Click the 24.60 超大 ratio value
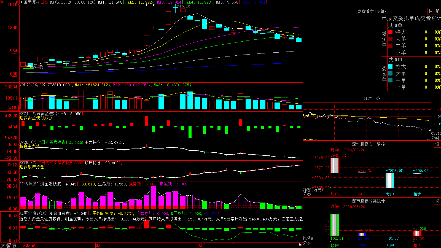 point(419,238)
